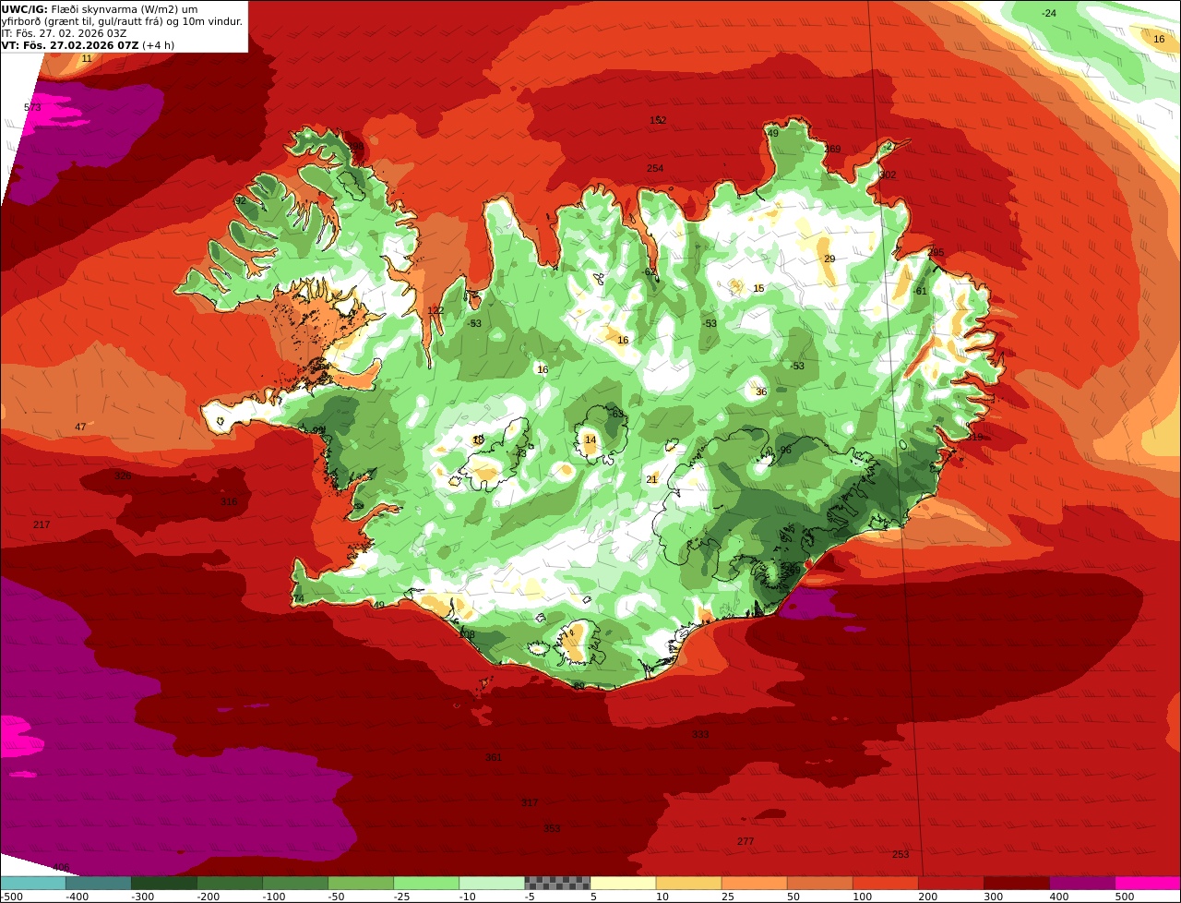Click the value -63 on the map
This screenshot has width=1181, height=903.
pos(616,414)
